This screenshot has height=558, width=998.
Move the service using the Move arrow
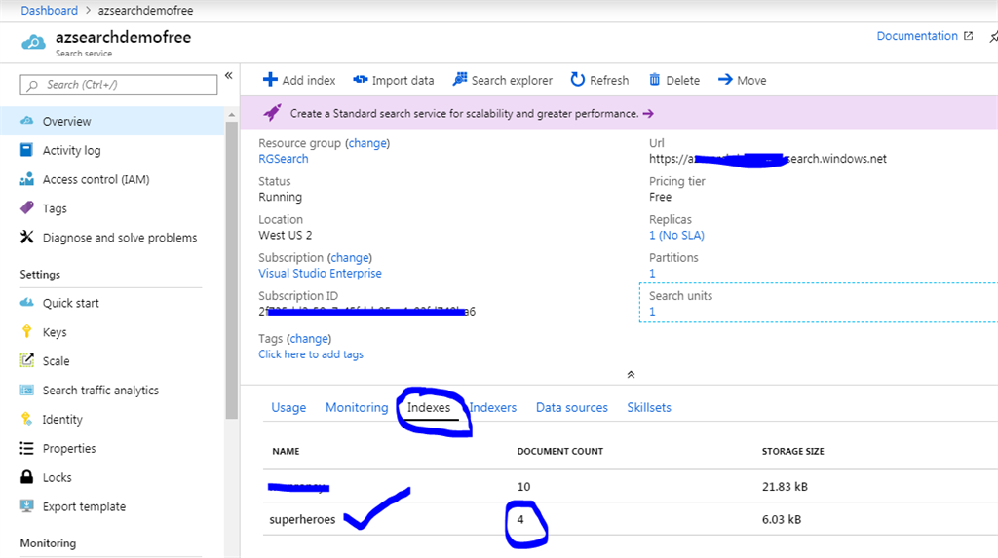(x=725, y=80)
